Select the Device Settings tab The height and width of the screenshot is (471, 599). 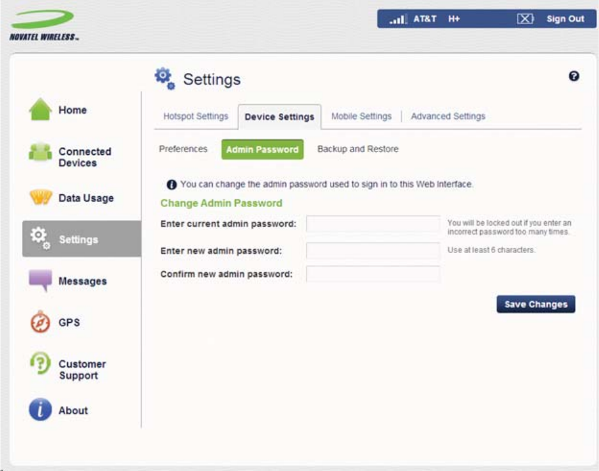pyautogui.click(x=279, y=116)
